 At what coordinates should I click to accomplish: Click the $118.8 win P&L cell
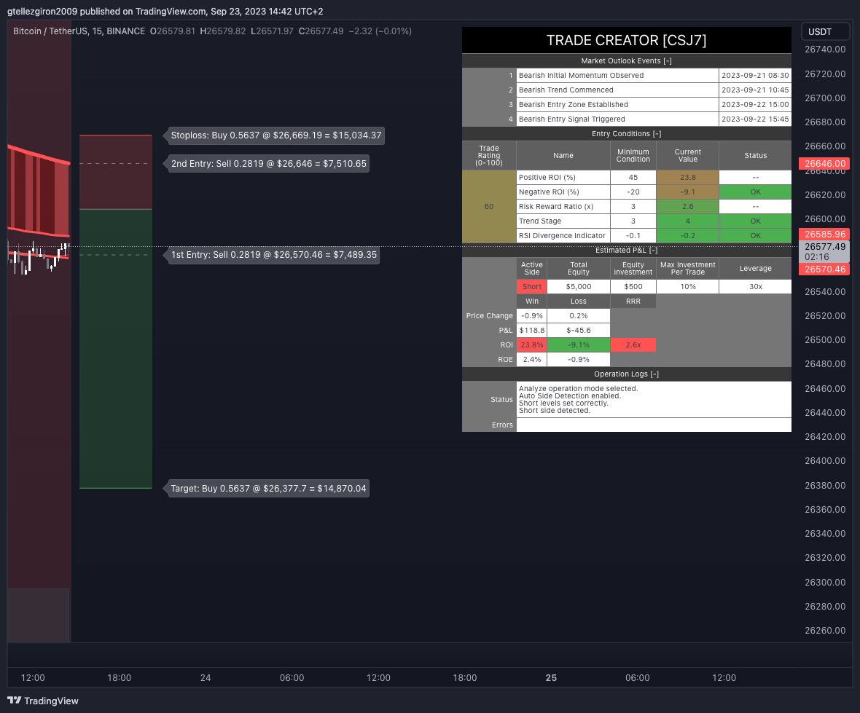(x=531, y=331)
